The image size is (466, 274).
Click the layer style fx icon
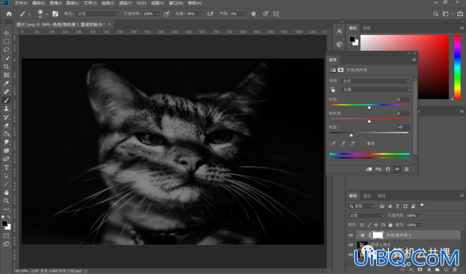point(411,269)
